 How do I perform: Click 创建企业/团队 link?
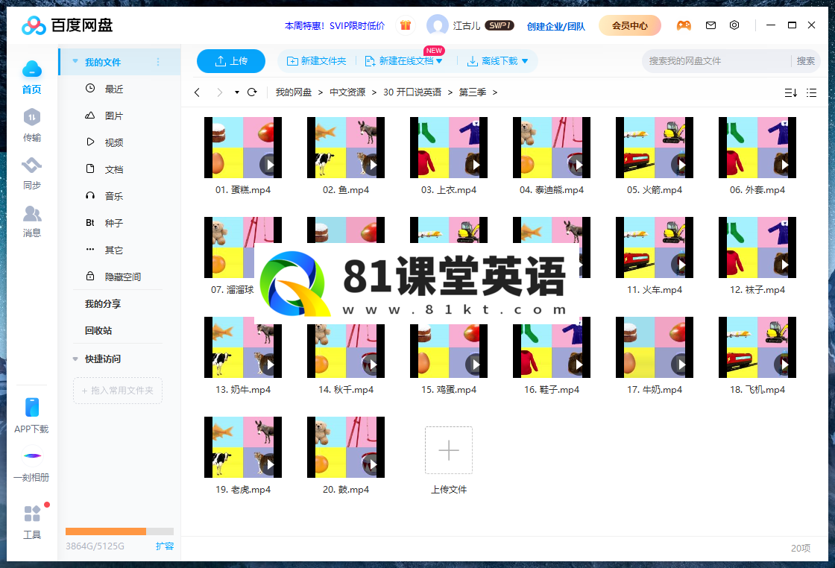coord(556,26)
